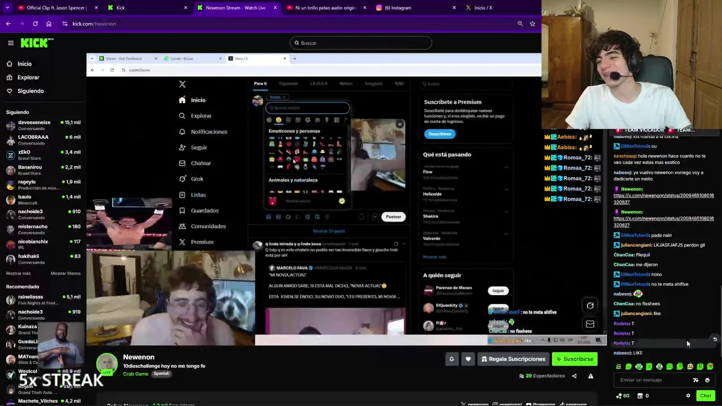Image resolution: width=722 pixels, height=406 pixels.
Task: Click the green Suscribirse button
Action: click(574, 359)
